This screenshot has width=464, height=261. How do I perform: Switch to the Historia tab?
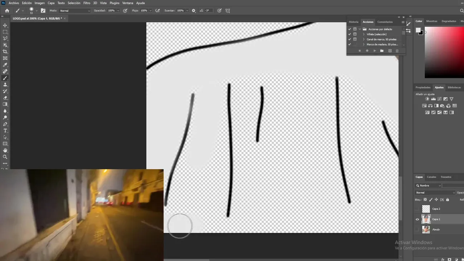point(353,22)
